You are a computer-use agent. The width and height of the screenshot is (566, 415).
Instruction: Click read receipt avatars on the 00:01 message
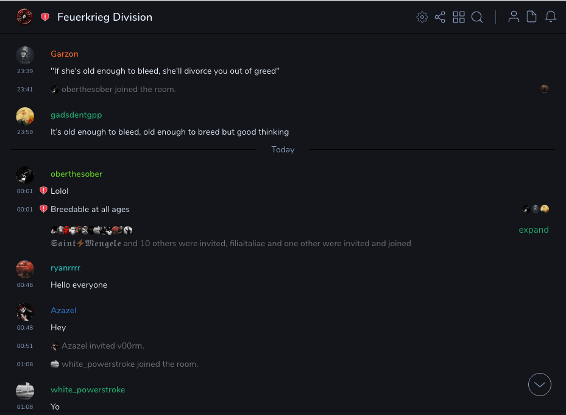pos(536,209)
